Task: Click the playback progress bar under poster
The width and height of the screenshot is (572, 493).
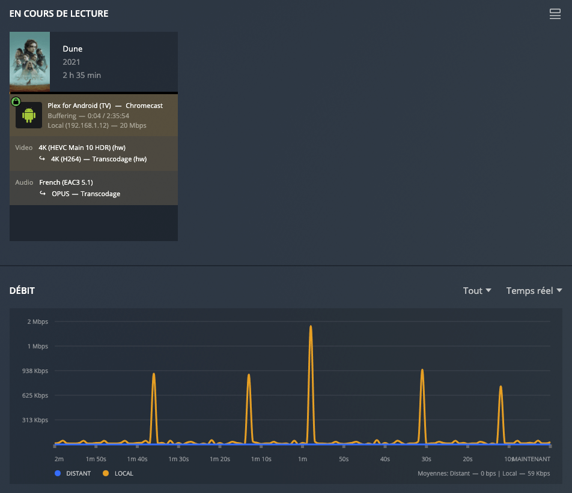Action: click(93, 93)
